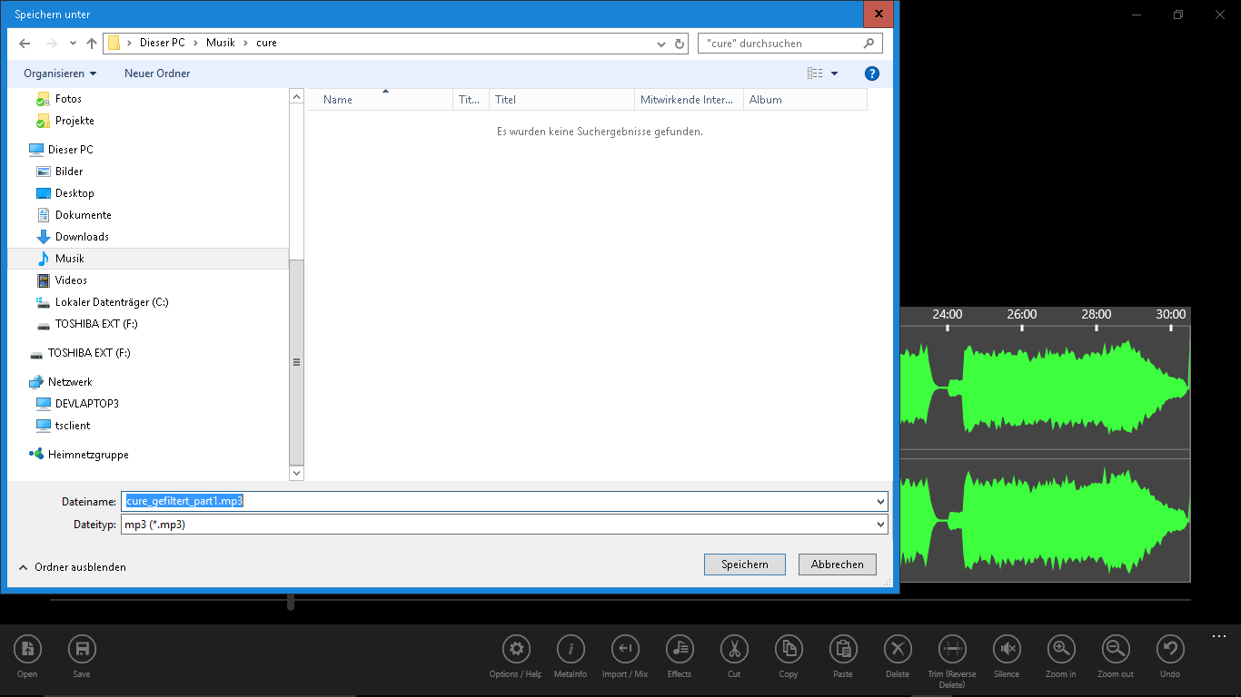Viewport: 1241px width, 697px height.
Task: Click the Save icon in bottom toolbar
Action: coord(82,648)
